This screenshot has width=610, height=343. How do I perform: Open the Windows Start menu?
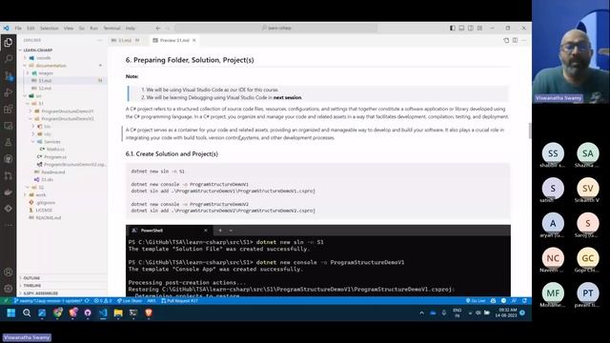[10, 313]
